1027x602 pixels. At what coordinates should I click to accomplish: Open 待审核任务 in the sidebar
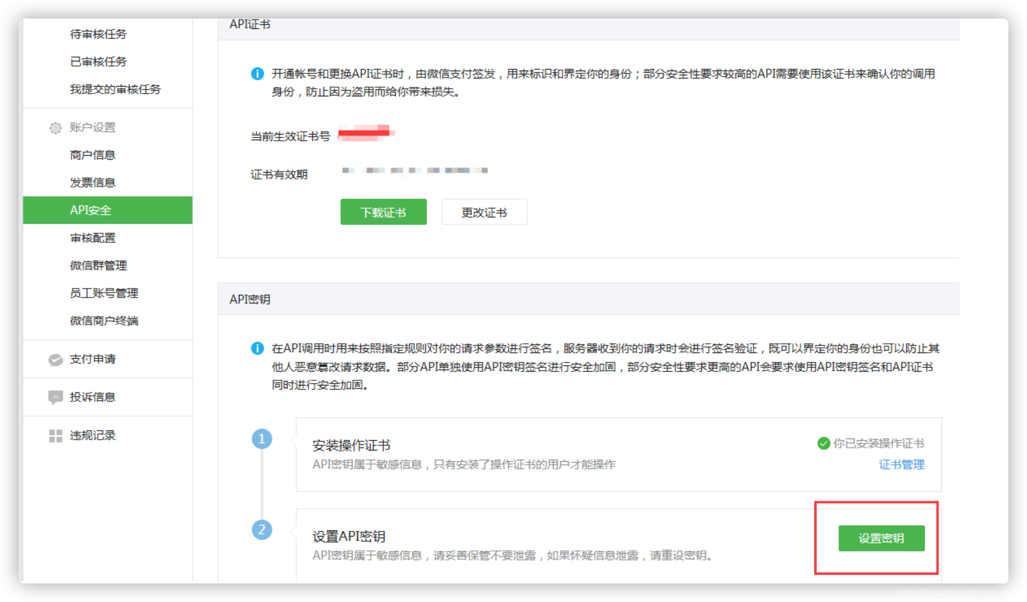coord(99,34)
